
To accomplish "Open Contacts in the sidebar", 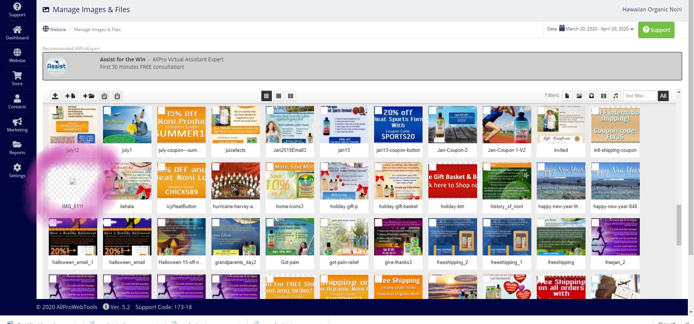I will (x=17, y=102).
